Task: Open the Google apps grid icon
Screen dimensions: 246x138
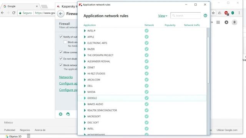Action: click(x=218, y=22)
